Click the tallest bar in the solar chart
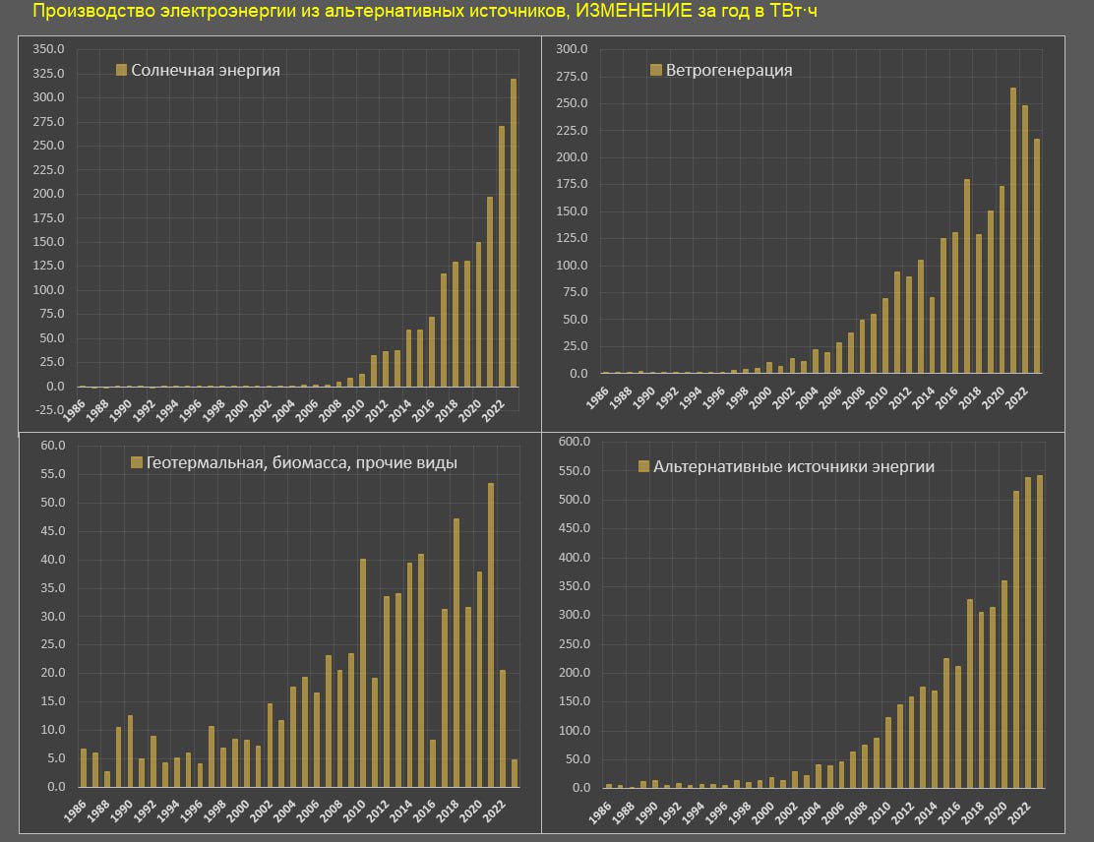Image resolution: width=1094 pixels, height=842 pixels. [x=514, y=232]
